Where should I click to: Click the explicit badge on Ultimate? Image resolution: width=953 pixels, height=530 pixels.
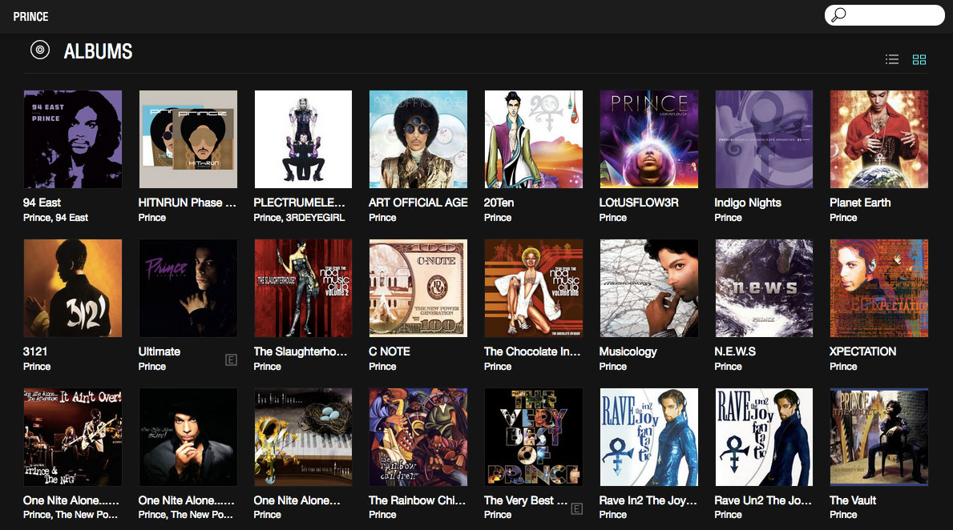[232, 360]
